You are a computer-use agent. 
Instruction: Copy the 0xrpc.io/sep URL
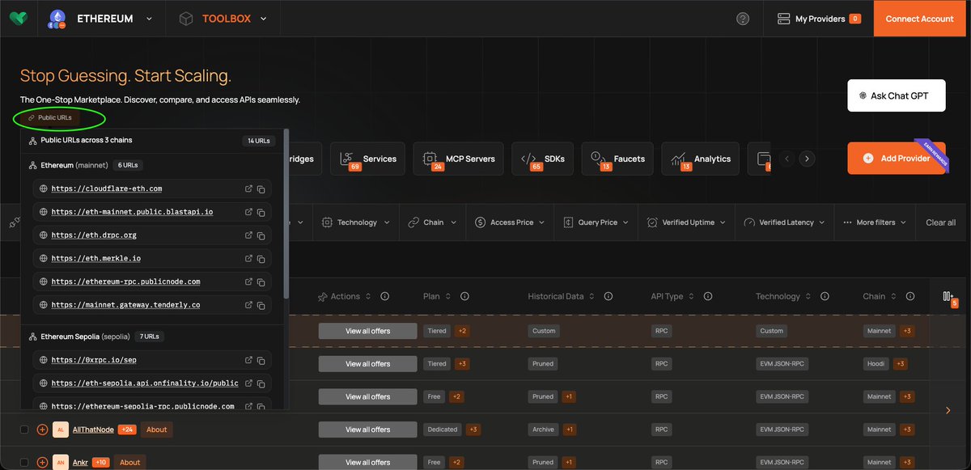click(x=261, y=360)
